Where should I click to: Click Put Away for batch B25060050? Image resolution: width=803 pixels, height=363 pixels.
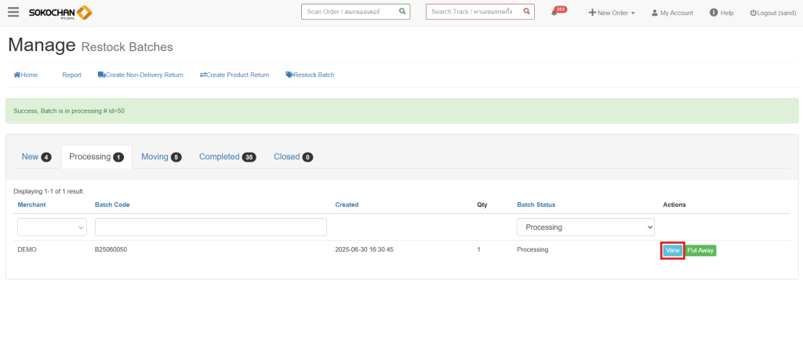(x=701, y=250)
